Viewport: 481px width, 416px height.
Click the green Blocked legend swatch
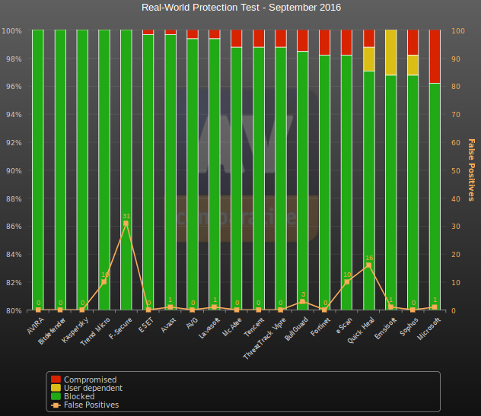tap(56, 396)
